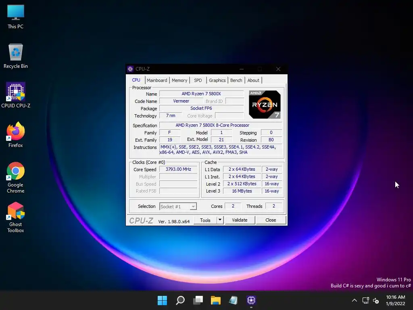The image size is (413, 310).
Task: Switch to the CPU tab
Action: coord(136,80)
